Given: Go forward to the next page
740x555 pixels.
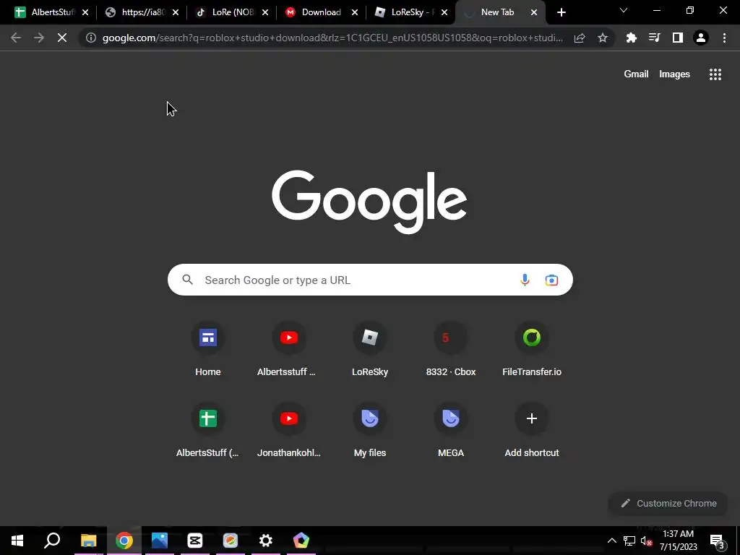Looking at the screenshot, I should [39, 38].
